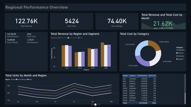Sort table by Total Revenue column header
Image resolution: width=191 pixels, height=107 pixels.
[x=142, y=75]
